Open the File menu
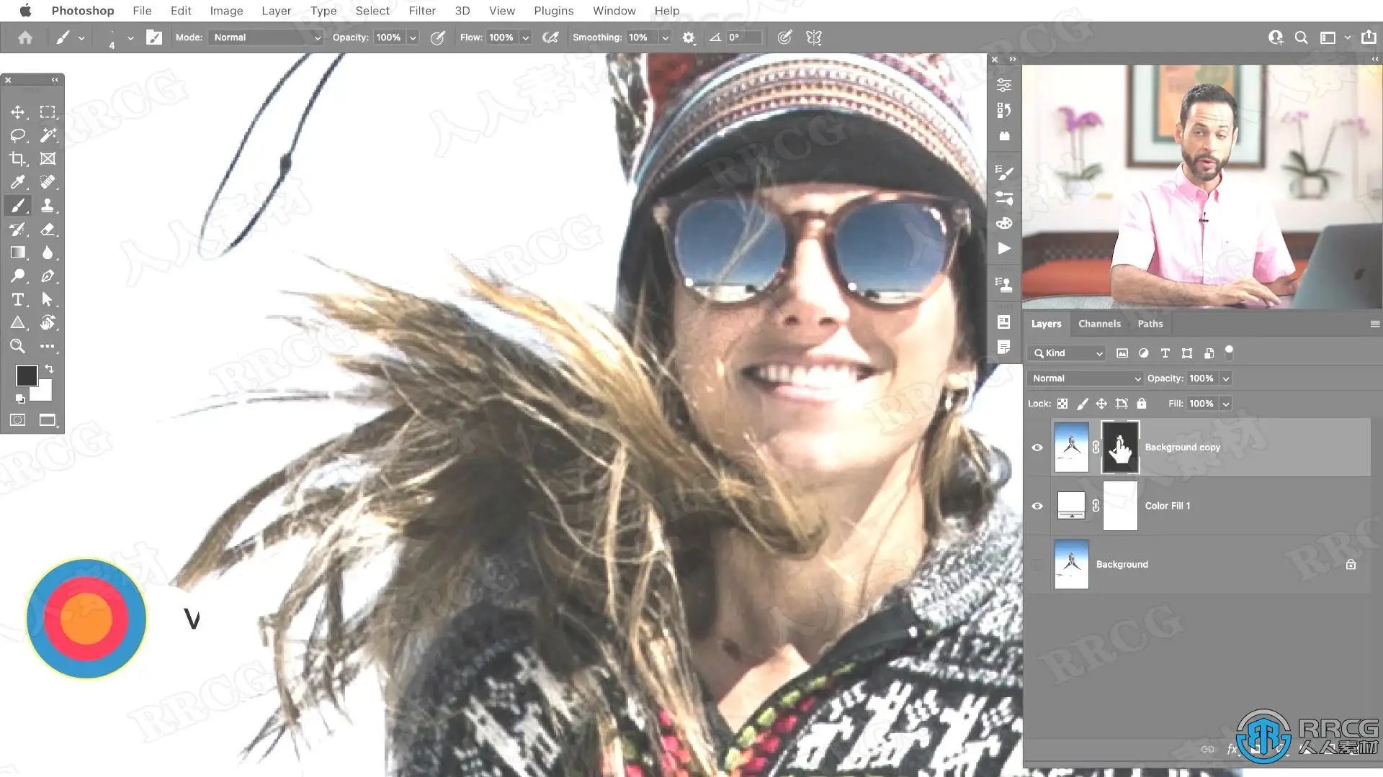 [142, 11]
